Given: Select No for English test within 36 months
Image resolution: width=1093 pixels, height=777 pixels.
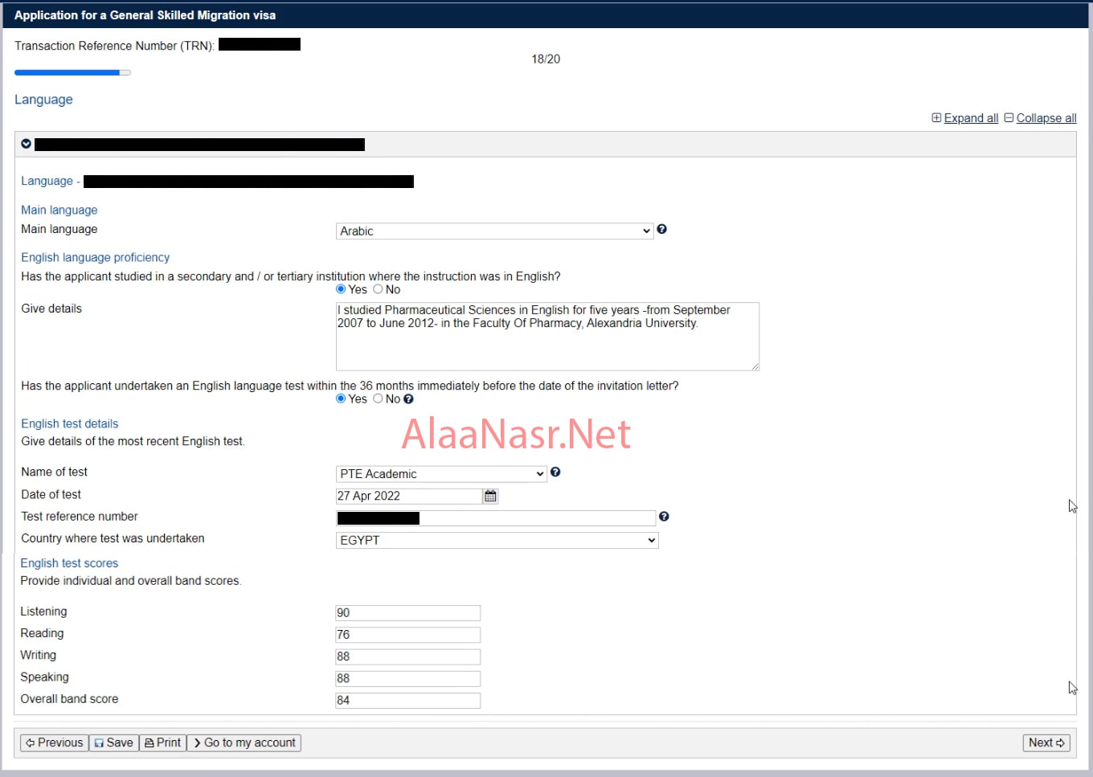Looking at the screenshot, I should pyautogui.click(x=378, y=399).
